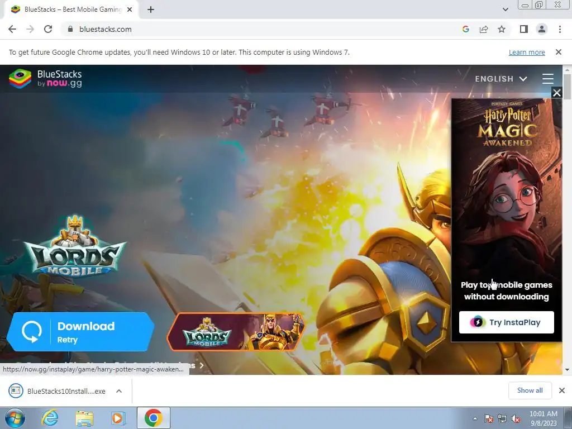Click the scrollbar down arrow

567,370
